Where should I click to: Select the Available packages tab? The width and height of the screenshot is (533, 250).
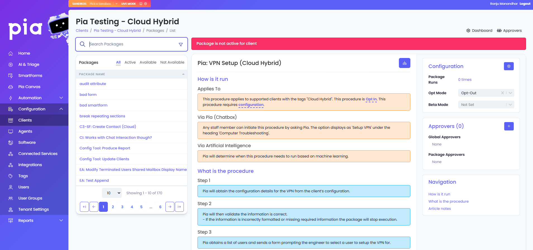pos(148,62)
